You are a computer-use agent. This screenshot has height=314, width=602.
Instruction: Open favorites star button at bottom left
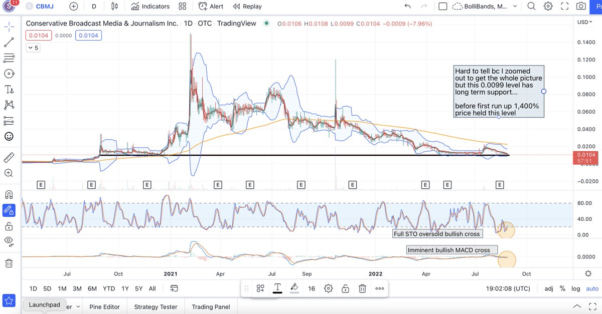(9, 300)
